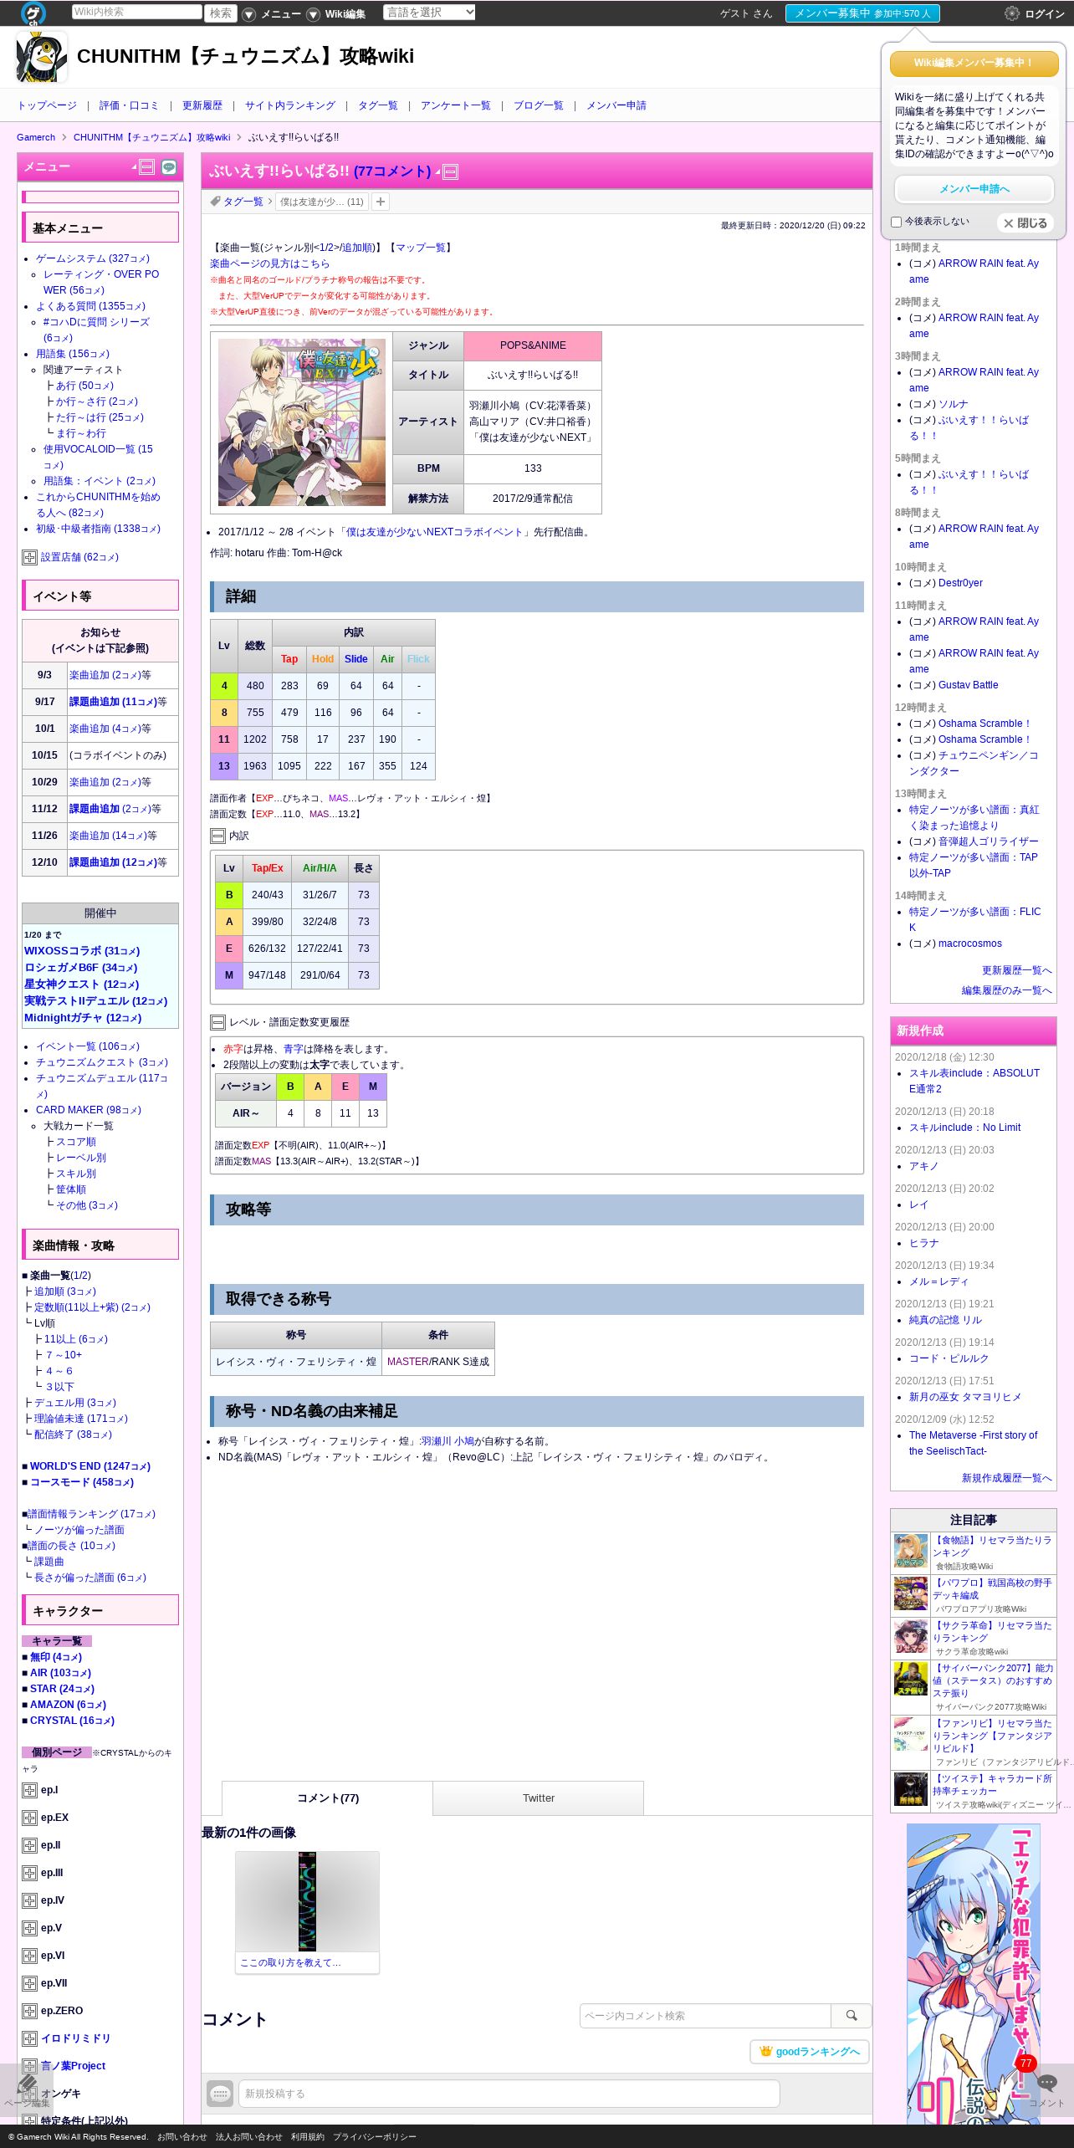The width and height of the screenshot is (1074, 2148).
Task: Expand the ep.V plus box
Action: [x=29, y=1929]
